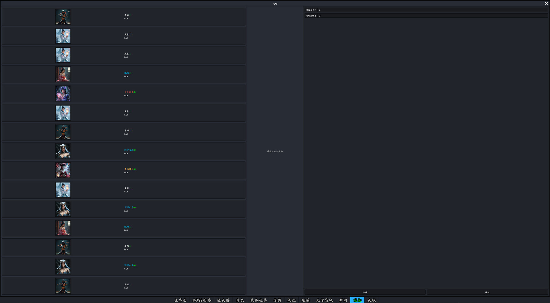Open the BOSS图鉴 tab
This screenshot has height=303, width=550.
pos(202,300)
